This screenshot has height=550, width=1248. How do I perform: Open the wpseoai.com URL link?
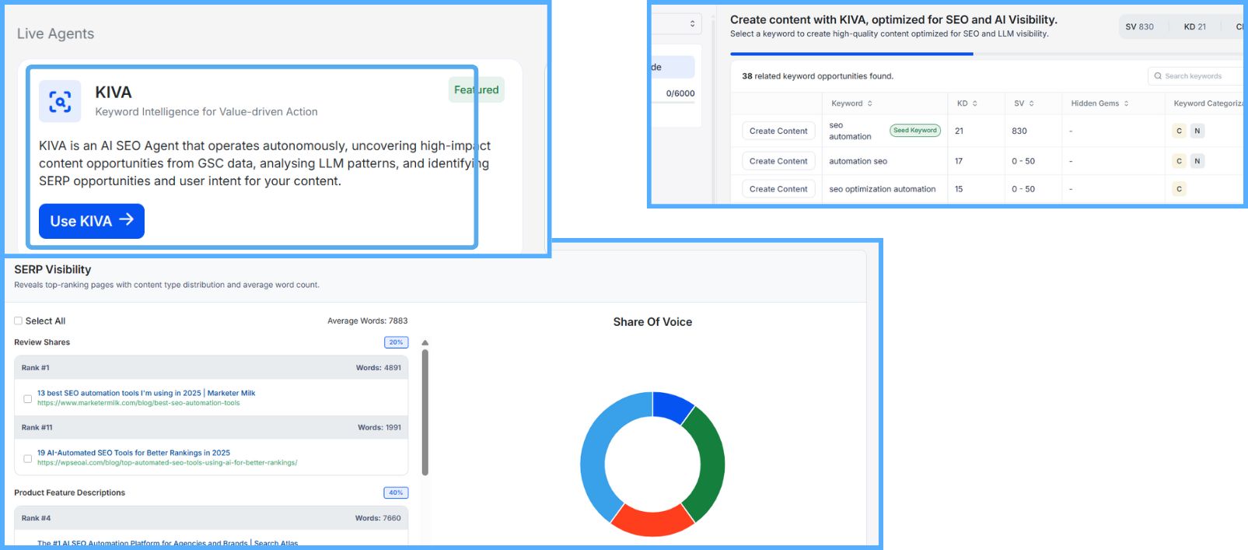[167, 463]
